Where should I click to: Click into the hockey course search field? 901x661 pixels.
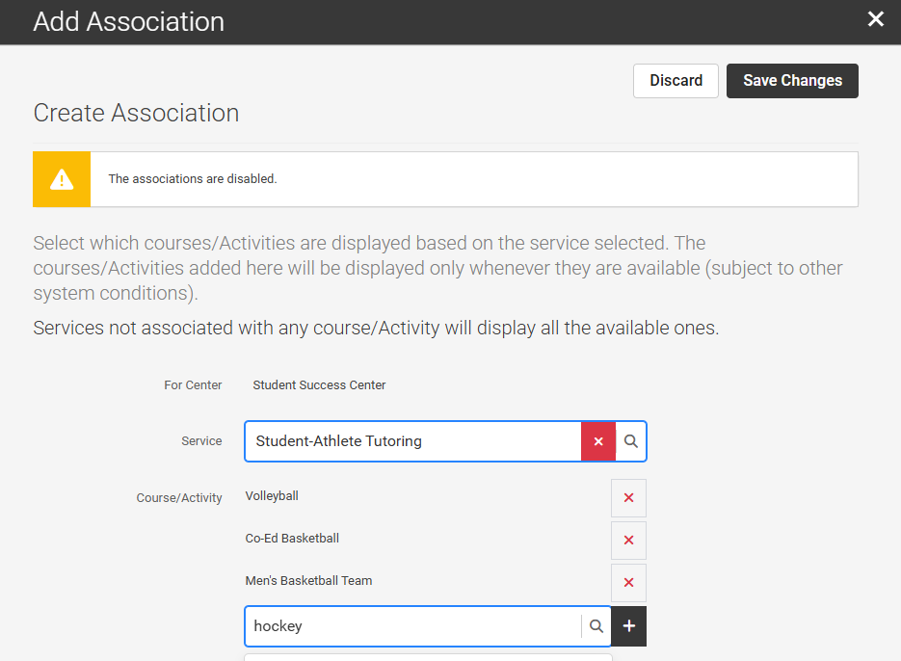(x=412, y=626)
